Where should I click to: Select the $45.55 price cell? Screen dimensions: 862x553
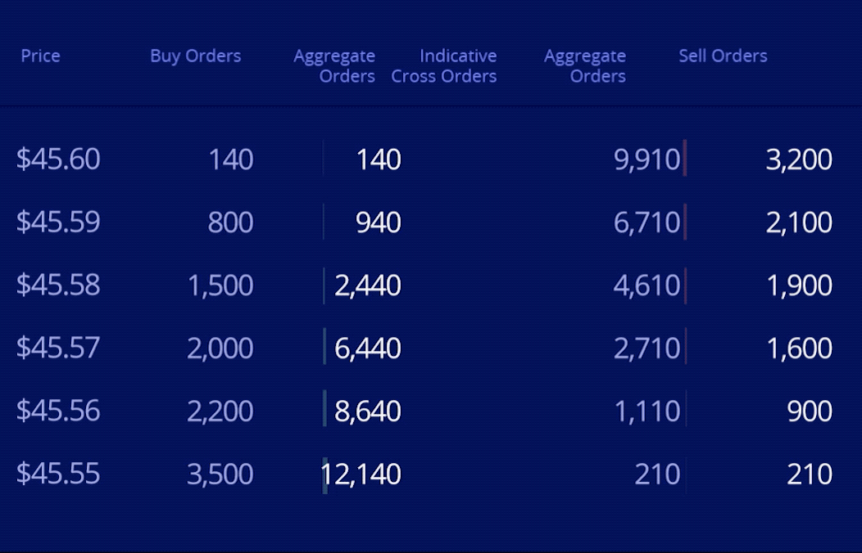(58, 474)
